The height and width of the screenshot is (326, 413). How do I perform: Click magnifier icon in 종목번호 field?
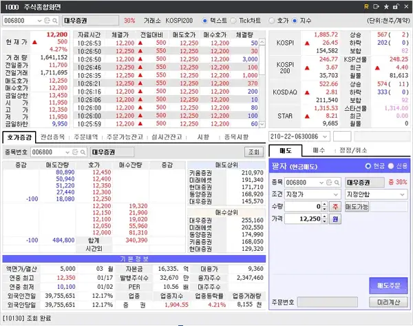83,152
